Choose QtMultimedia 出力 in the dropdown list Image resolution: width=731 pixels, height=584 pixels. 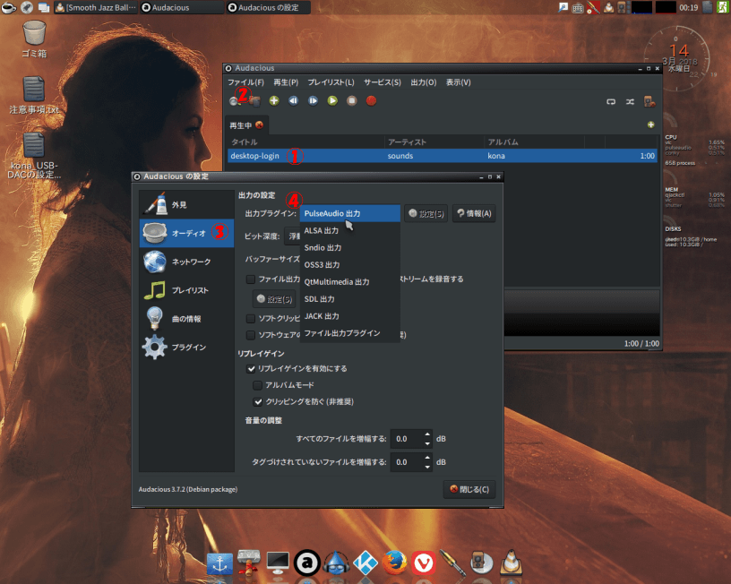(350, 282)
